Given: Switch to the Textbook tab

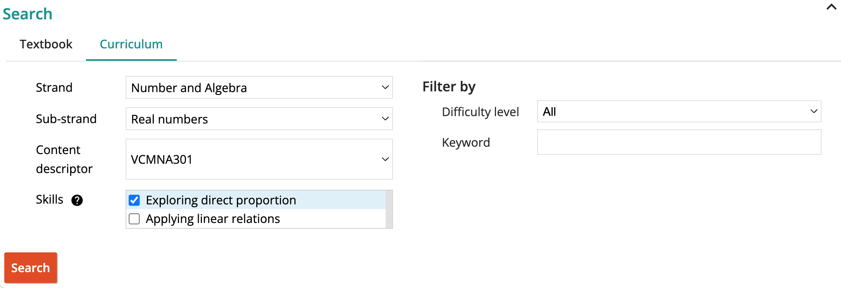Looking at the screenshot, I should (x=46, y=44).
